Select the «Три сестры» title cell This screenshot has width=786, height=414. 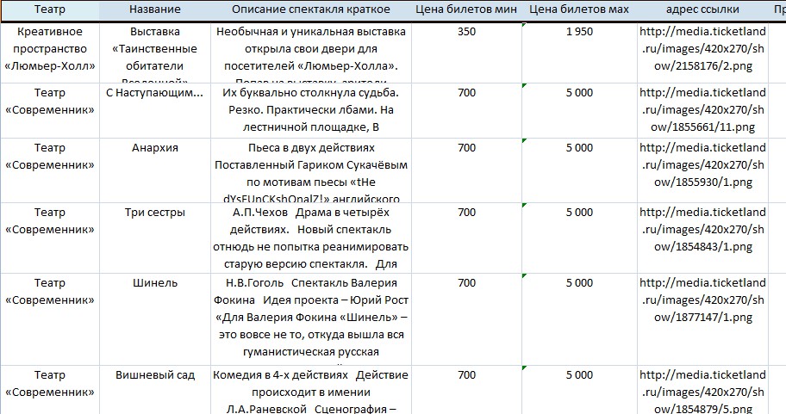[155, 238]
